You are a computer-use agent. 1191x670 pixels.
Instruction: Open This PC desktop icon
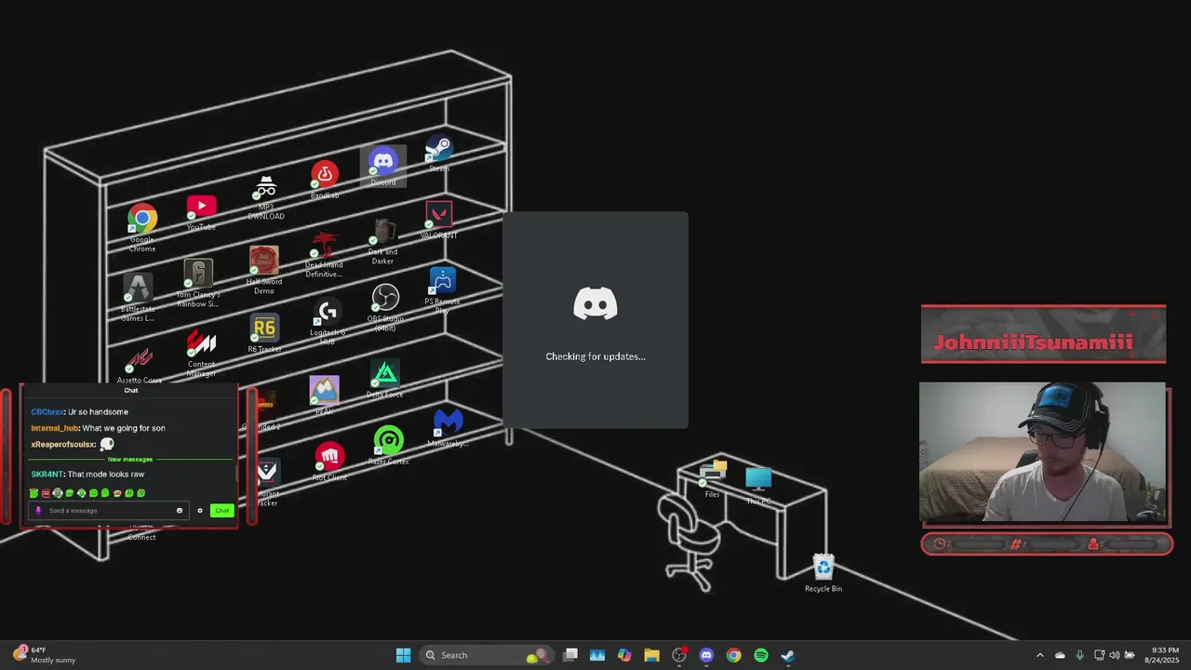pyautogui.click(x=758, y=485)
